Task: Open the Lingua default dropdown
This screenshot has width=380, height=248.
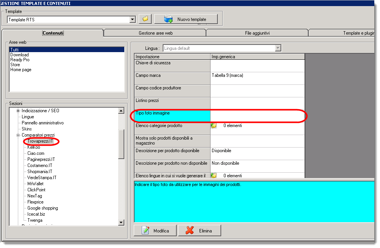Action: pyautogui.click(x=278, y=48)
